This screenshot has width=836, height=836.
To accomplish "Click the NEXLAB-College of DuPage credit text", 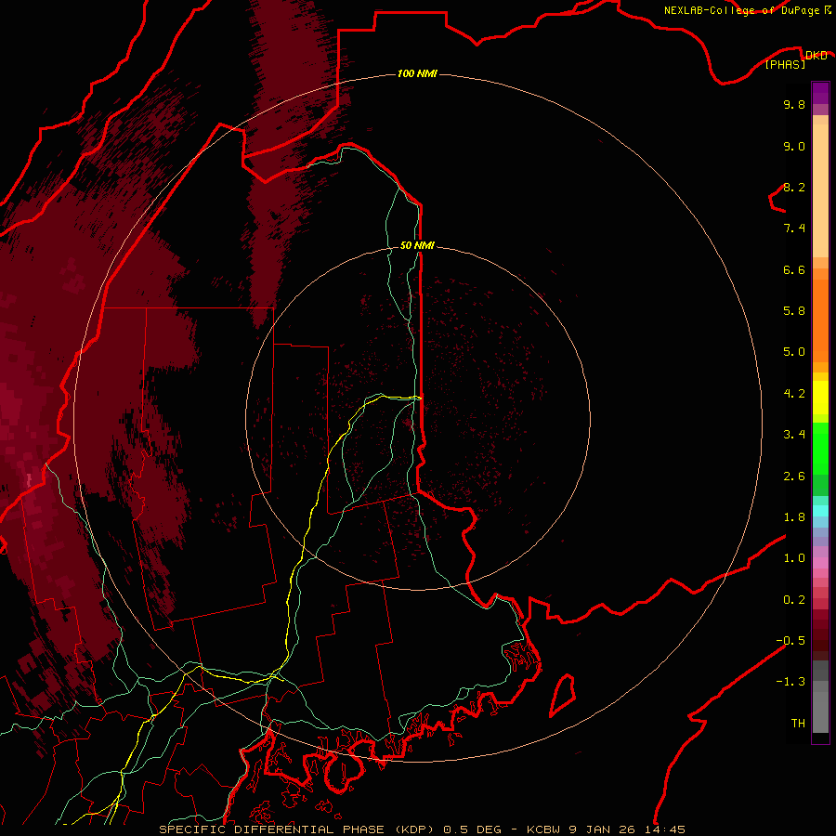I will pyautogui.click(x=747, y=10).
